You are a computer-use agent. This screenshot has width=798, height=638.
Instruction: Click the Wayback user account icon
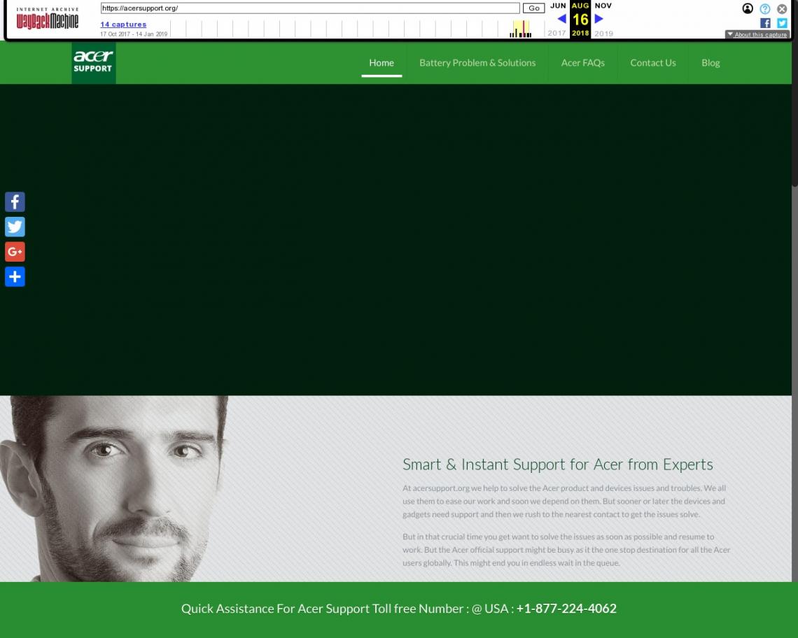pos(748,8)
